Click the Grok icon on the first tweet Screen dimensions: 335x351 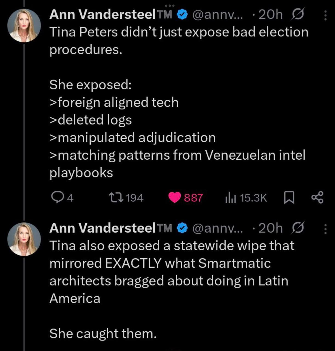click(298, 15)
